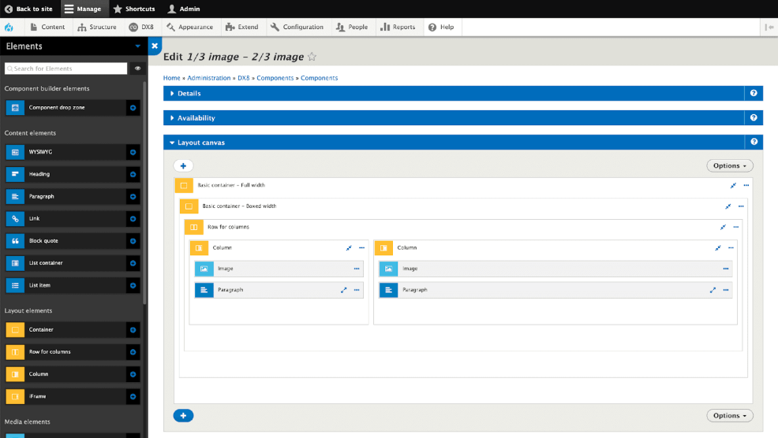Expand the Availability section
Viewport: 778px width, 438px height.
click(x=196, y=118)
